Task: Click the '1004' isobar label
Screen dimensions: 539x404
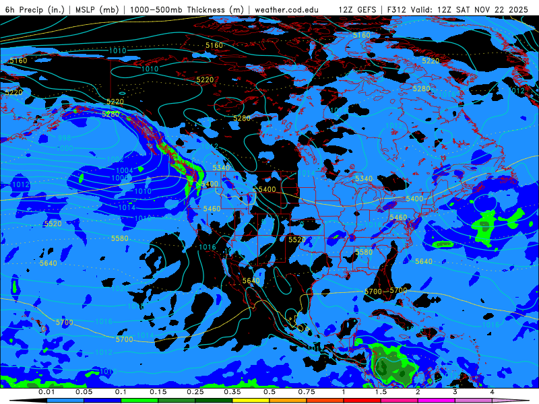Action: click(125, 170)
